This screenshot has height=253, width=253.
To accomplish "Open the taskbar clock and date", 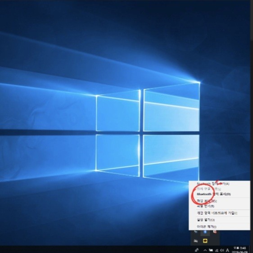I will coord(239,250).
